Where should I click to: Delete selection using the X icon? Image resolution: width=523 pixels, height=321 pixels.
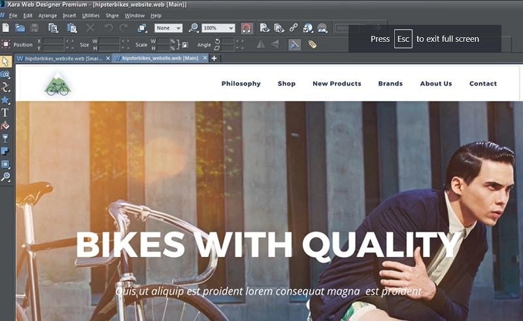tap(90, 27)
